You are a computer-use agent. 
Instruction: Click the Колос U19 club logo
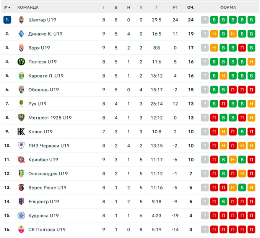point(21,132)
